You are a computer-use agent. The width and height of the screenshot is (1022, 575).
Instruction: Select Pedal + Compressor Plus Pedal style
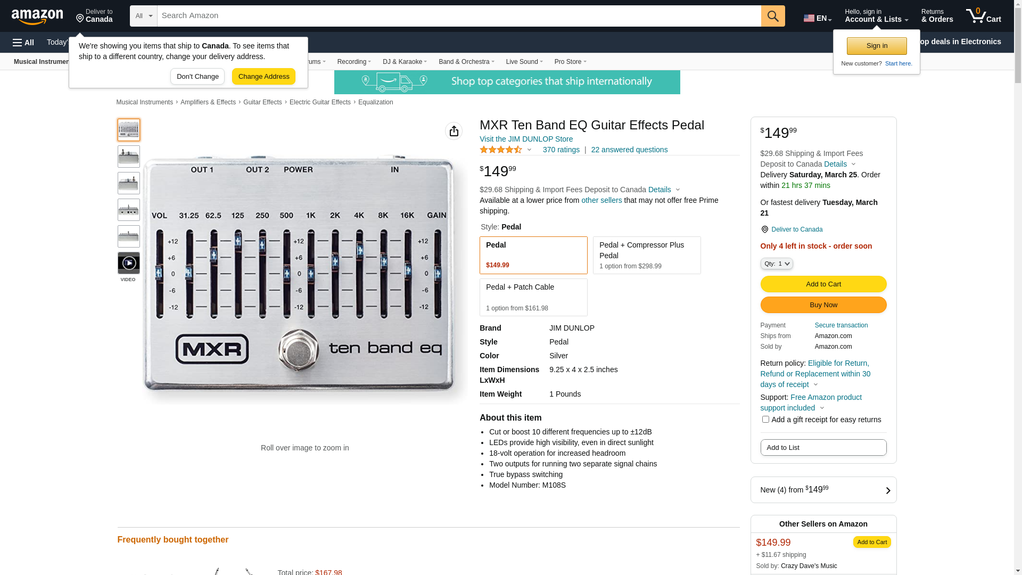point(646,255)
